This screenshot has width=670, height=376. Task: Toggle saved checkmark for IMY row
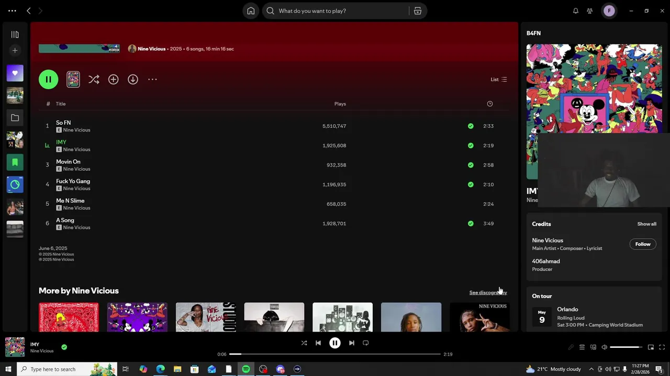point(471,146)
